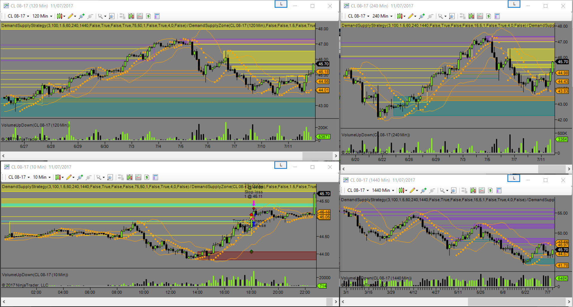The image size is (573, 307).
Task: Click zoom in magnifier in 1440 Min window
Action: point(423,190)
